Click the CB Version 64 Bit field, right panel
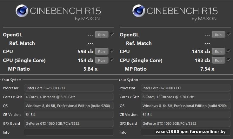The image size is (233, 139). pyautogui.click(x=186, y=115)
